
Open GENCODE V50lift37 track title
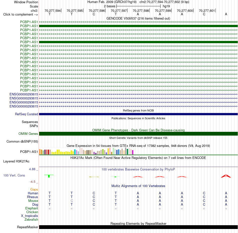point(138,18)
